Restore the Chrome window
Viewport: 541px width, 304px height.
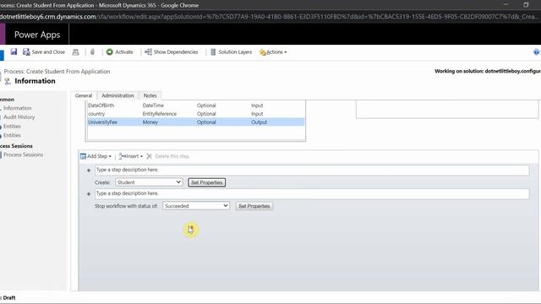coord(526,5)
